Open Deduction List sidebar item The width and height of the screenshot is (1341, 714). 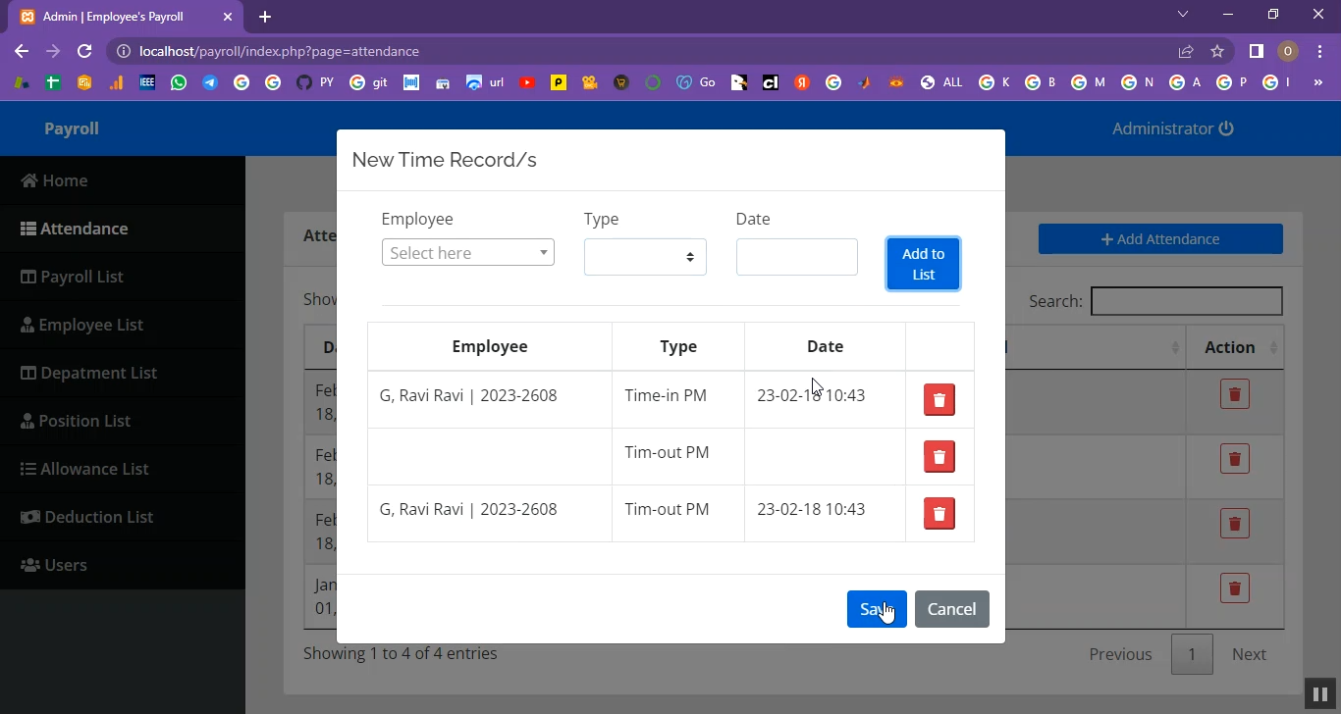point(98,517)
